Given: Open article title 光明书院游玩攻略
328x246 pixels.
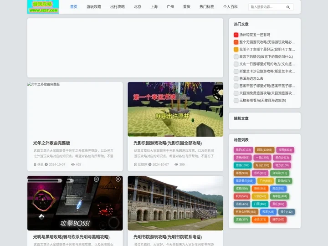Looking at the screenshot, I should click(168, 237).
